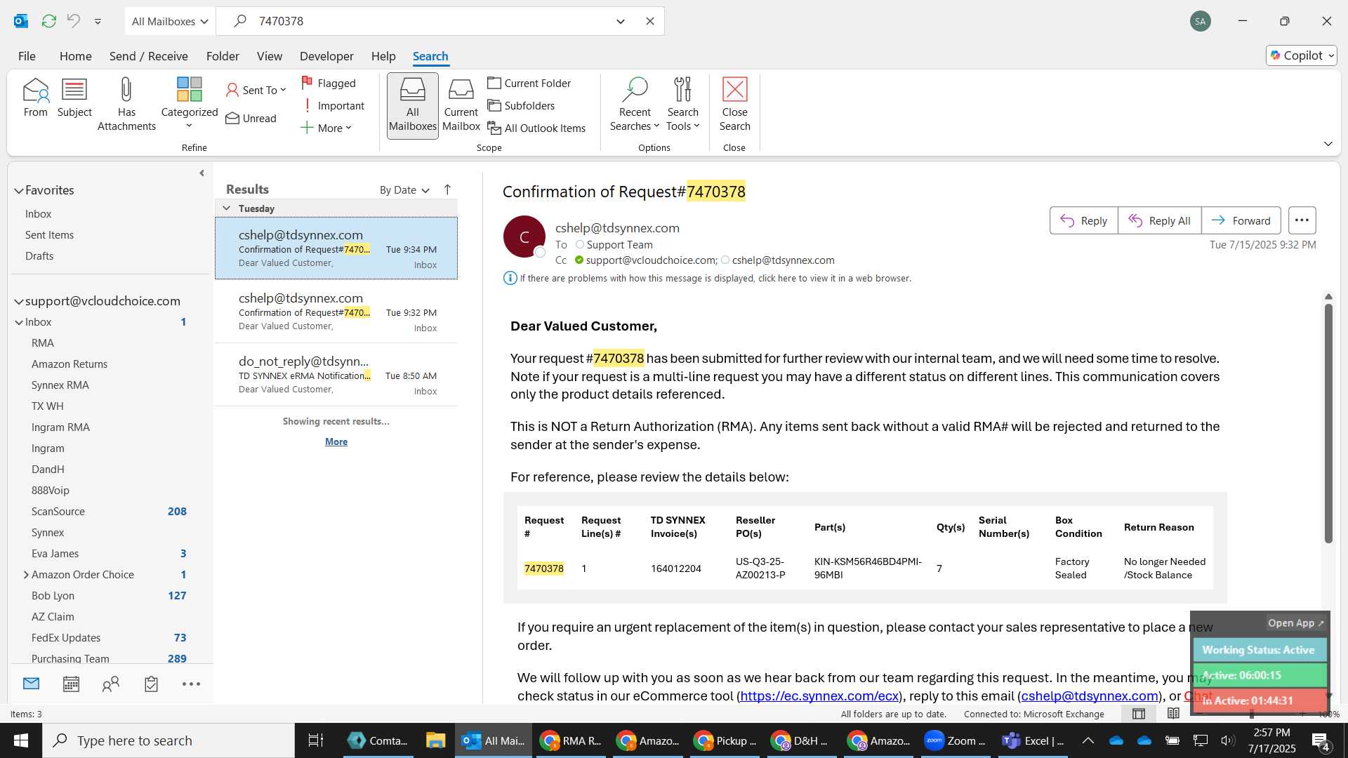The width and height of the screenshot is (1348, 758).
Task: Switch to the Developer tab
Action: (x=326, y=56)
